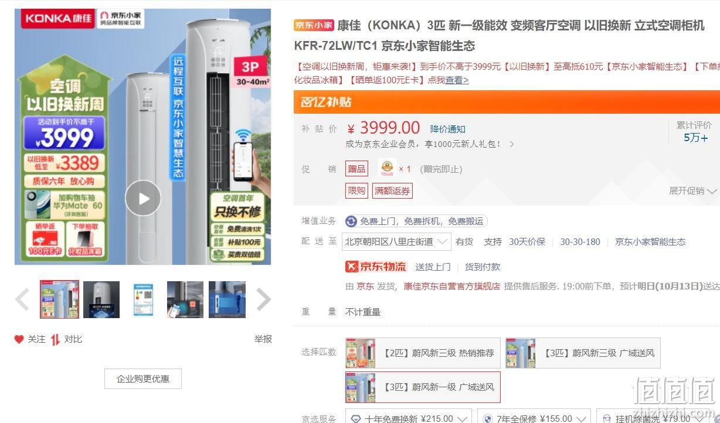This screenshot has width=720, height=423.
Task: Choose 【3匹】蔚风新三级 广域送风 option
Action: [583, 353]
